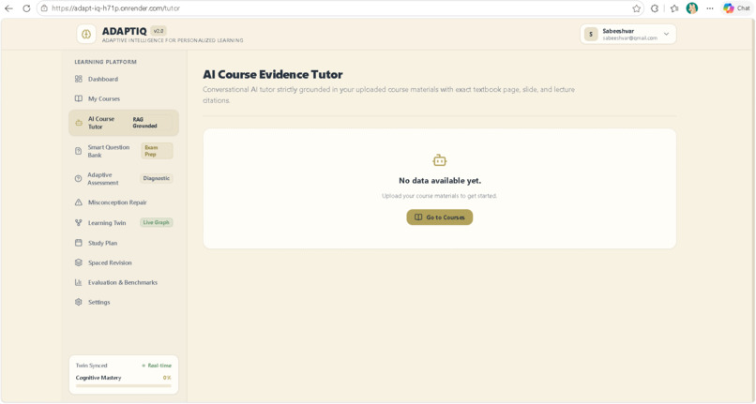This screenshot has height=404, width=756.
Task: Open Spaced Revision menu item
Action: pos(124,262)
